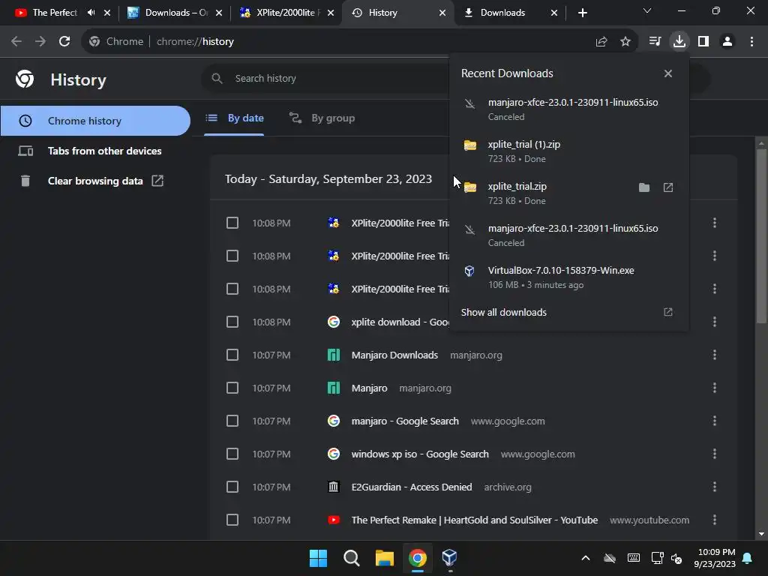768x576 pixels.
Task: Open the media control toolbar icon
Action: point(655,42)
